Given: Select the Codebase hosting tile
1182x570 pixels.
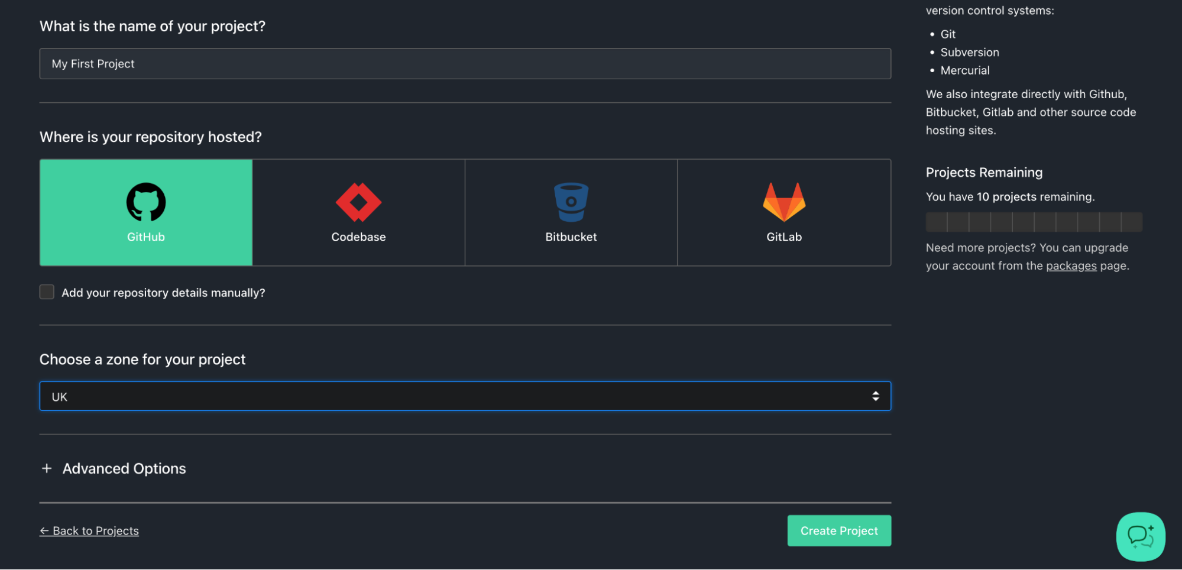Looking at the screenshot, I should [358, 212].
